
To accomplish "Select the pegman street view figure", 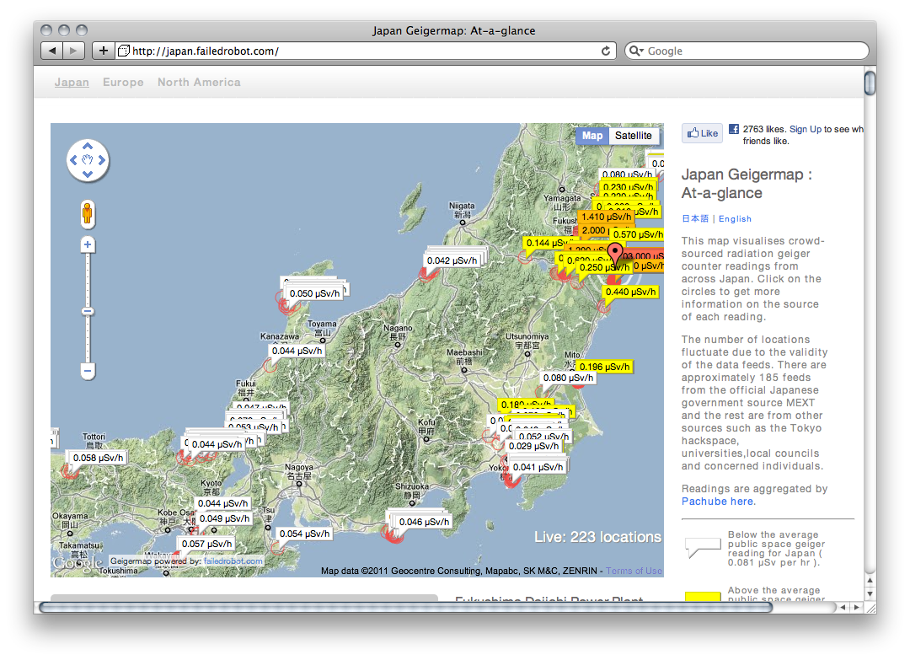I will point(88,213).
